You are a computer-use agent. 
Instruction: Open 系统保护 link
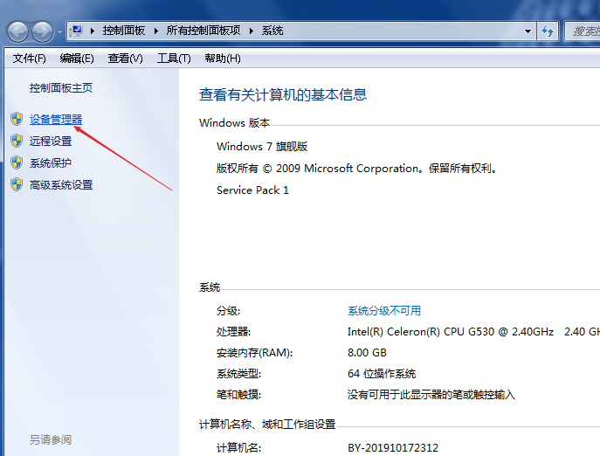click(x=51, y=163)
